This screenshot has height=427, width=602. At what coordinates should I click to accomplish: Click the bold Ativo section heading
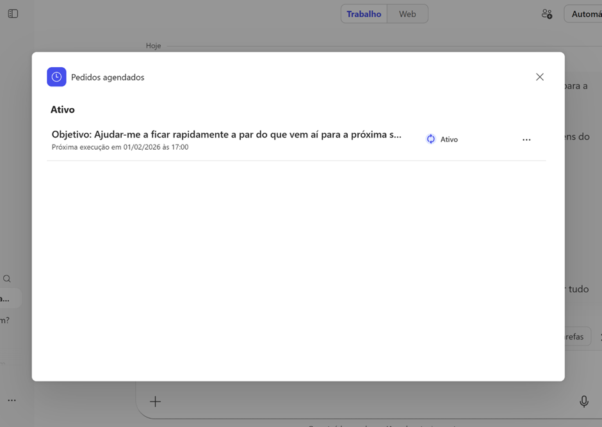pos(63,109)
